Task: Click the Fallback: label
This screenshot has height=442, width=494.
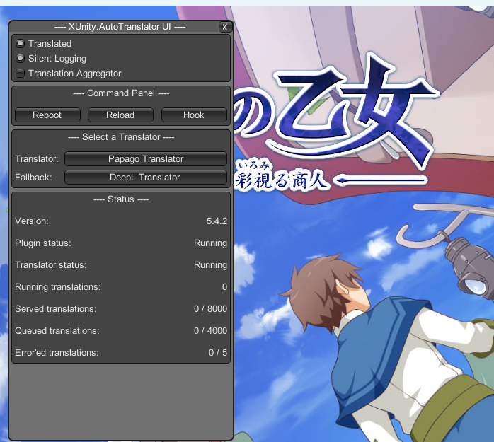Action: click(33, 178)
